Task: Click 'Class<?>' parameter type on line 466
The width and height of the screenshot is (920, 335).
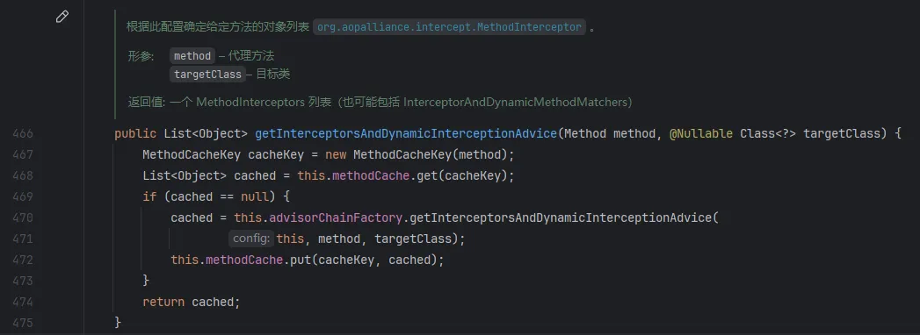Action: [768, 133]
